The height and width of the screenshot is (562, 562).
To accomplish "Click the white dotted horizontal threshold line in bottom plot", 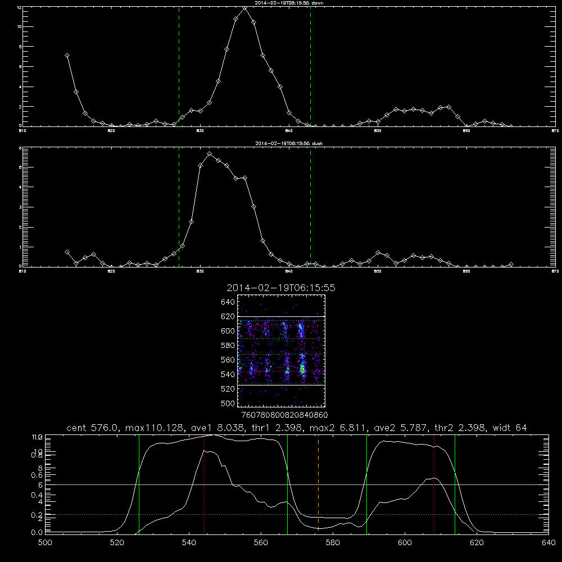I will (x=297, y=514).
